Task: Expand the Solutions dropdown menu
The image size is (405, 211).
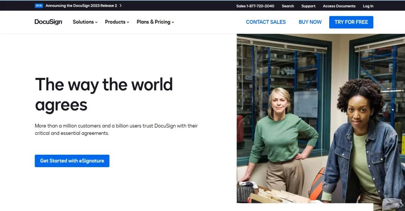Action: click(85, 22)
